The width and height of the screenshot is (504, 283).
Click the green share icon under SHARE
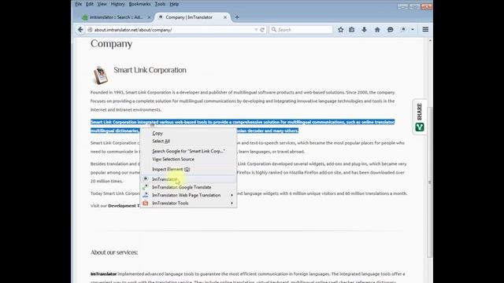420,127
